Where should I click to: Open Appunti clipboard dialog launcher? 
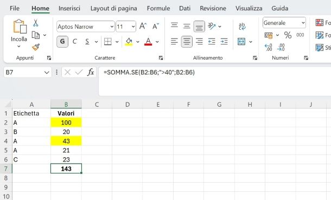pyautogui.click(x=49, y=58)
